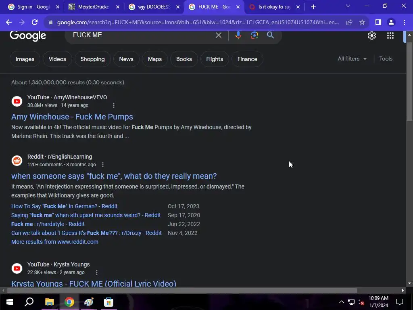Screen dimensions: 413x310
Task: Click the Chrome icon in the taskbar
Action: coord(69,302)
